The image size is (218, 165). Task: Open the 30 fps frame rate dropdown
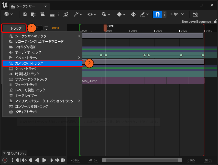177,14
